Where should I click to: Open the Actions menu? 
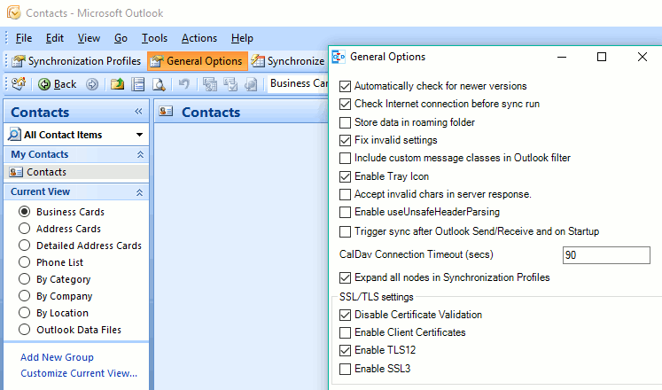199,38
